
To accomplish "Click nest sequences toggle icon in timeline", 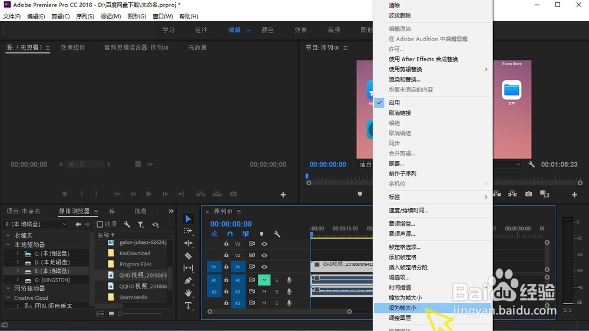I will click(x=214, y=234).
